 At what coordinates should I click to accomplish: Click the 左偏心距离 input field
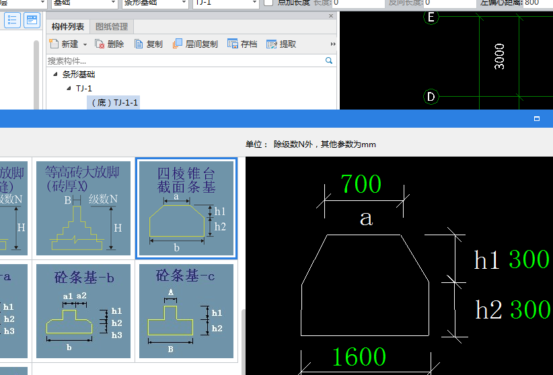[538, 3]
